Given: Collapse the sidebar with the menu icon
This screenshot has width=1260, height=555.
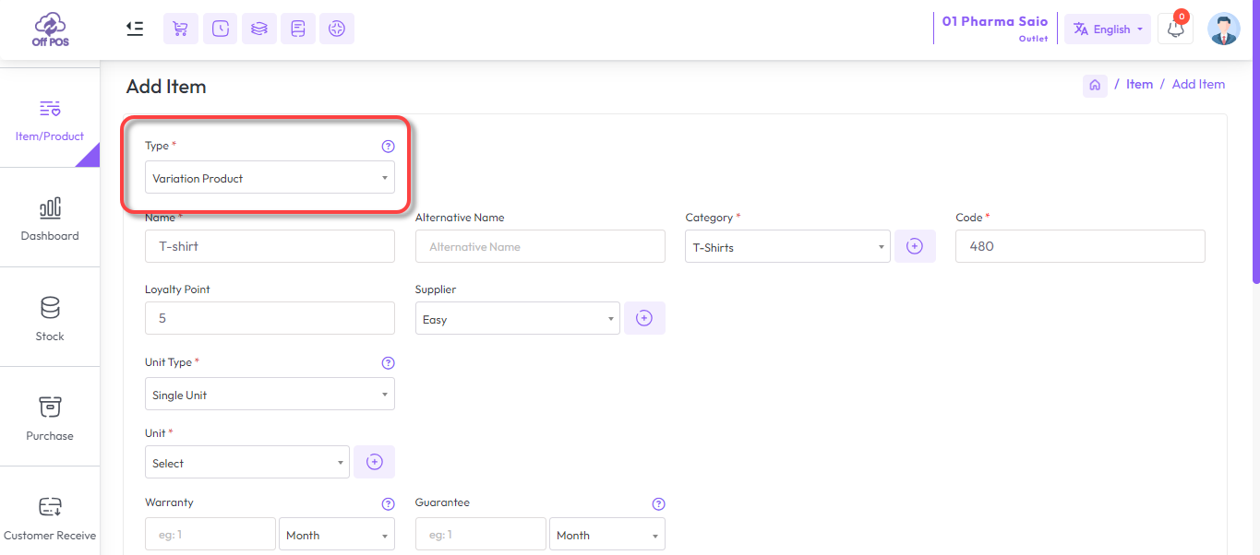Looking at the screenshot, I should tap(135, 29).
